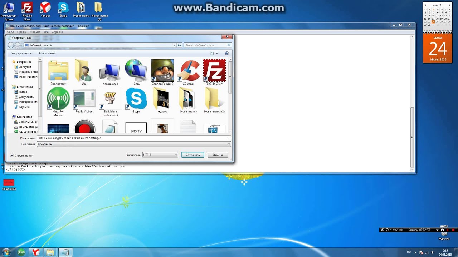The height and width of the screenshot is (257, 458).
Task: Select the Bandicam red record icon file
Action: [84, 127]
